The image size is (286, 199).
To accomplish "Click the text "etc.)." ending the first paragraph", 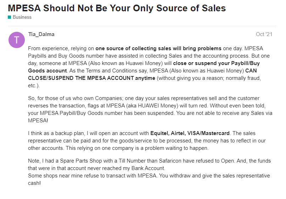I will click(34, 86).
